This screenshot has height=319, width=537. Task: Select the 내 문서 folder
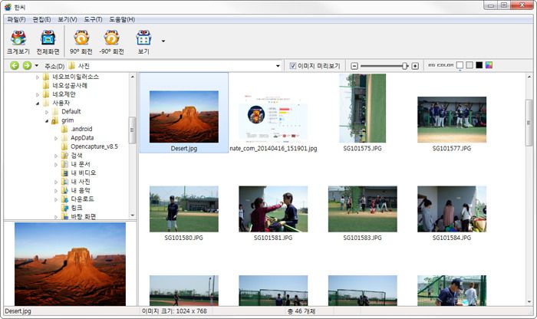pyautogui.click(x=81, y=164)
